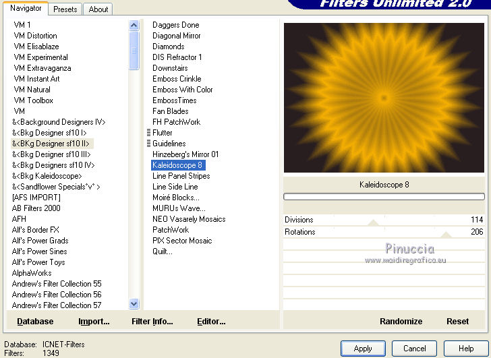Choose the Emboss With Color filter
491x358 pixels.
tap(183, 90)
